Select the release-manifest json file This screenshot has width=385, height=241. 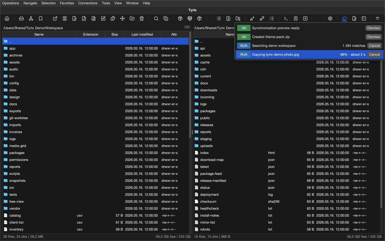point(286,181)
